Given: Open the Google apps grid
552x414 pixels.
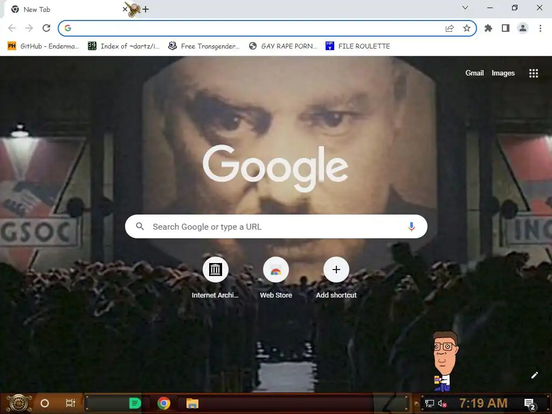Looking at the screenshot, I should point(533,73).
